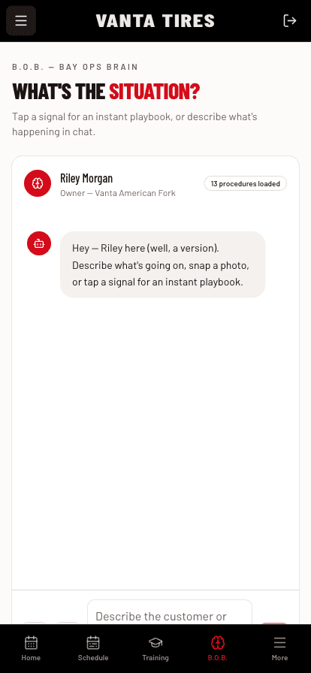Open Training with the graduation cap icon

pos(155,648)
